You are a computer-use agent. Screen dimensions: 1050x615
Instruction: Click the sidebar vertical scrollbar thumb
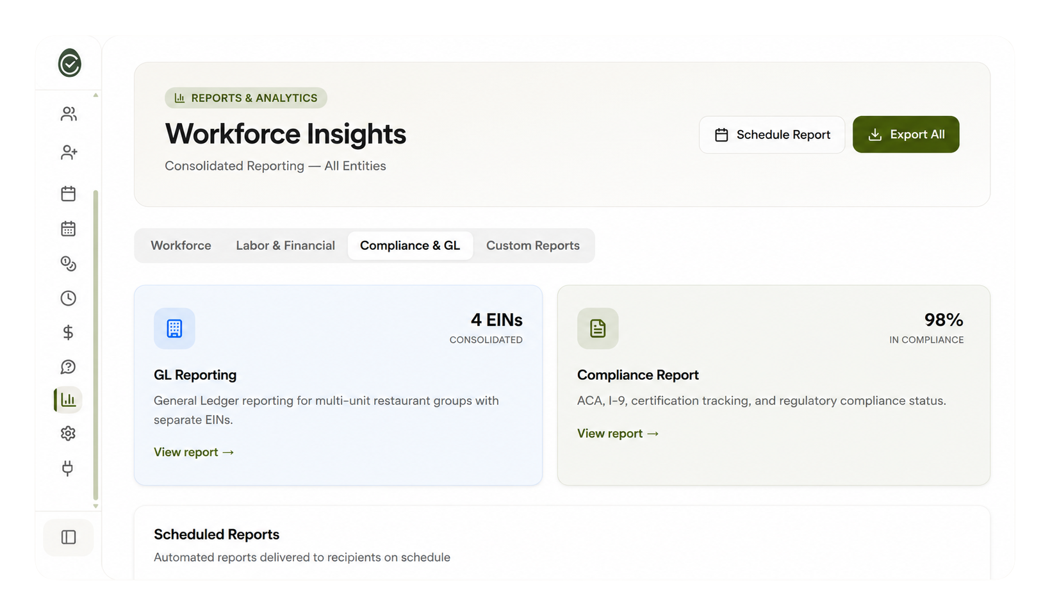(x=95, y=345)
